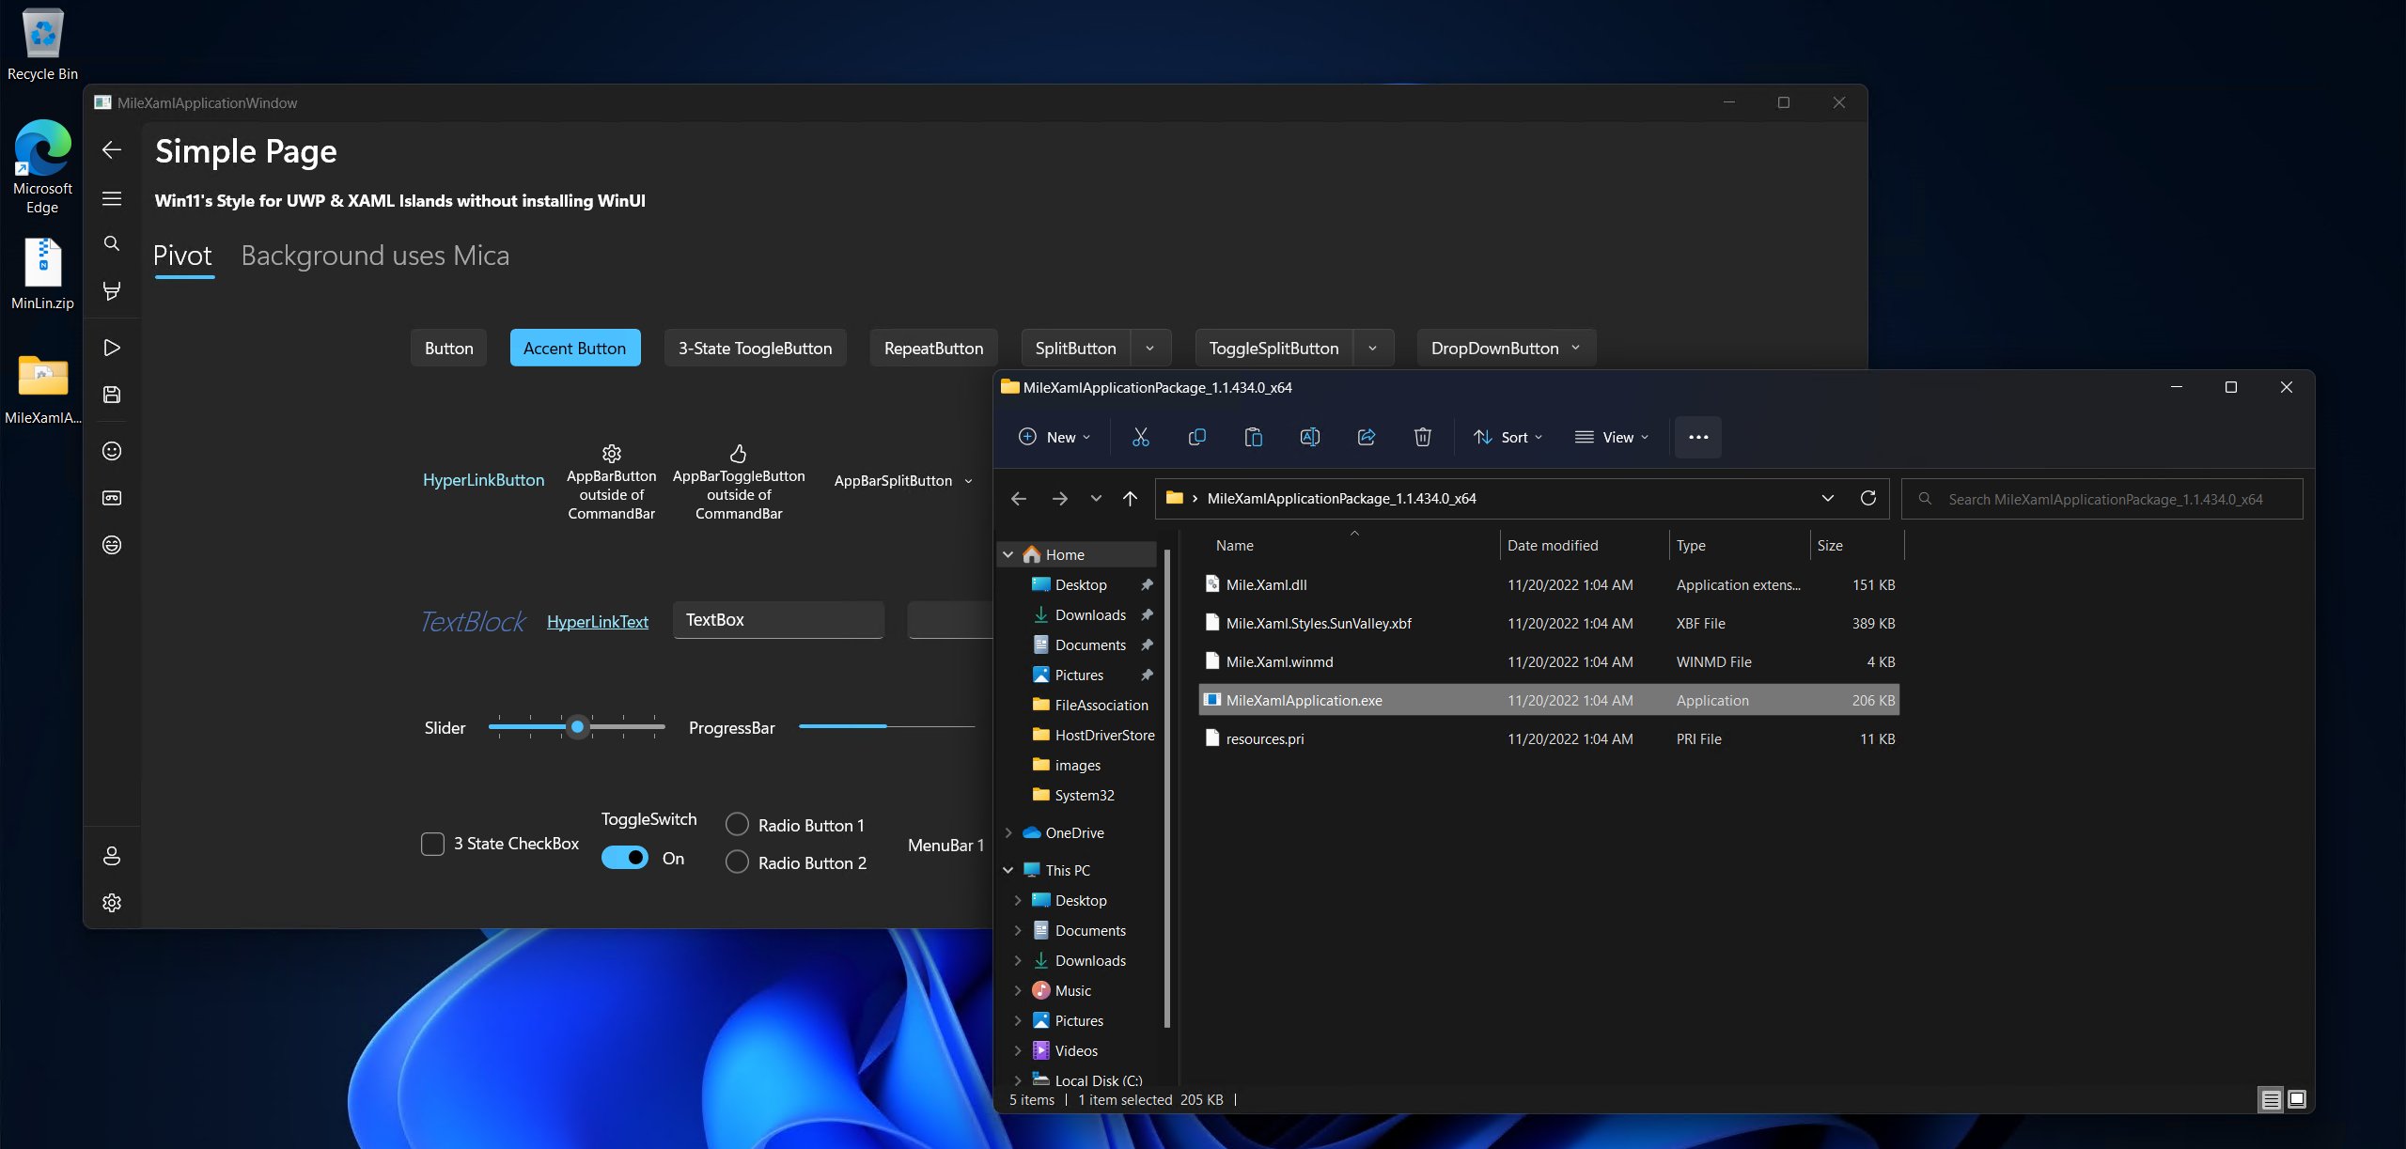Select the Background uses Mica tab

point(376,256)
